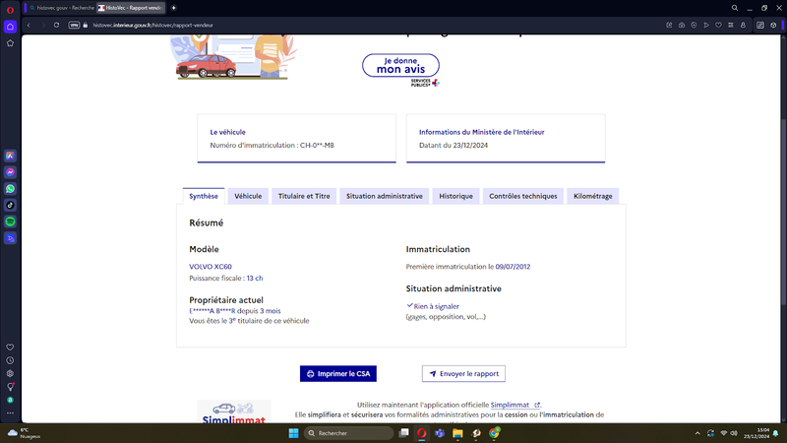The height and width of the screenshot is (443, 787).
Task: Click the address bar URL field
Action: [153, 26]
